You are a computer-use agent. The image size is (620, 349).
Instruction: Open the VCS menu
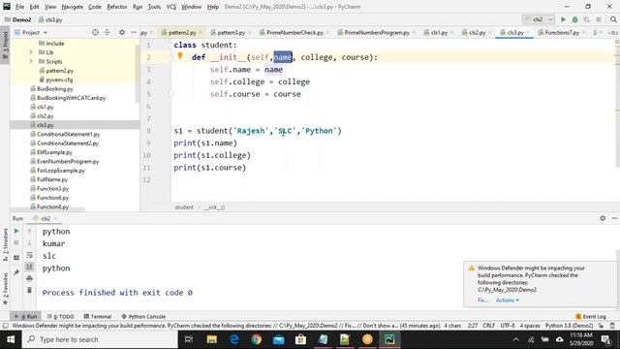[x=170, y=7]
